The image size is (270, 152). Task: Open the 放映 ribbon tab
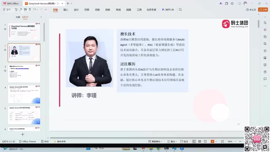click(108, 10)
